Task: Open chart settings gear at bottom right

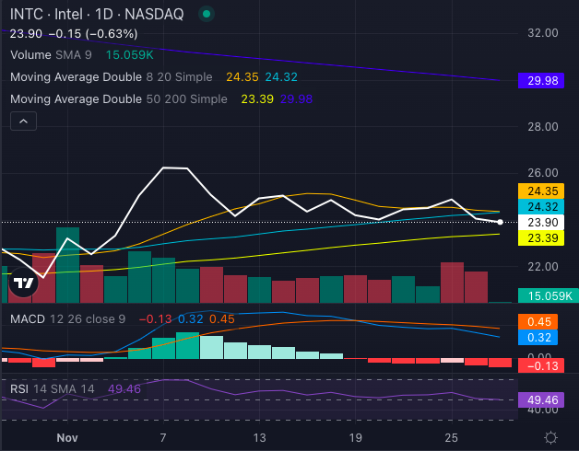Action: (549, 437)
